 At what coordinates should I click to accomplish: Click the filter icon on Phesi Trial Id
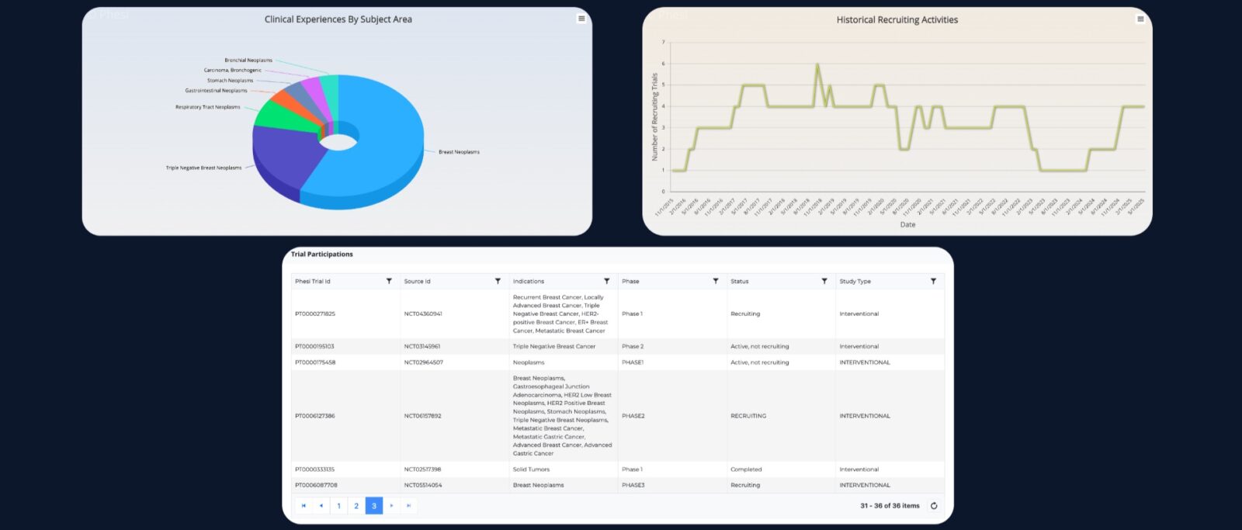pyautogui.click(x=389, y=282)
